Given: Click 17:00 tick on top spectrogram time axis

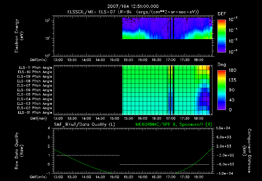Looking at the screenshot, I should coord(171,60).
